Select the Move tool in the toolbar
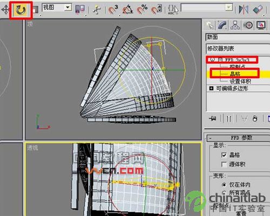This screenshot has width=270, height=216. [x=5, y=10]
